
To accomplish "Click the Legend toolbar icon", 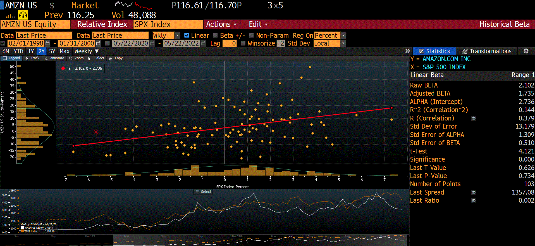I will [x=5, y=58].
